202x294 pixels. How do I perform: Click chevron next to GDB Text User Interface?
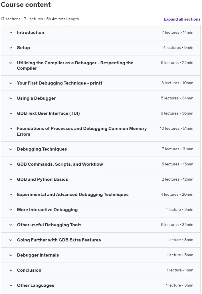(x=11, y=114)
